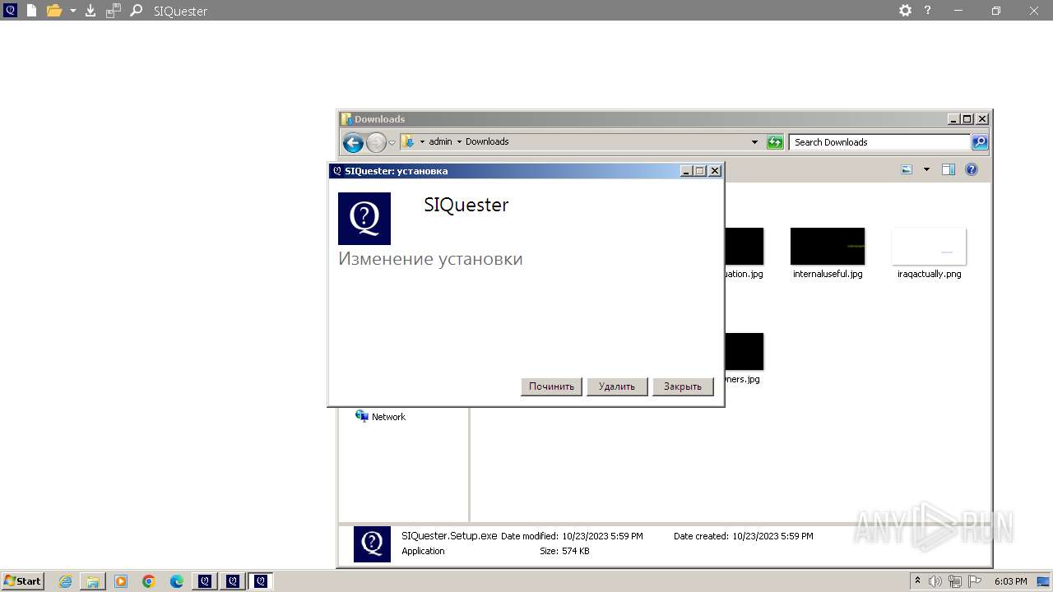The image size is (1053, 592).
Task: Switch to the active third SIQuester taskbar button
Action: click(x=261, y=581)
